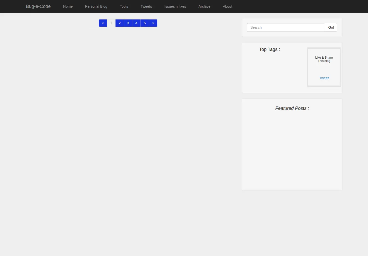Click the next page » arrow
Screen dimensions: 368x256
(153, 23)
